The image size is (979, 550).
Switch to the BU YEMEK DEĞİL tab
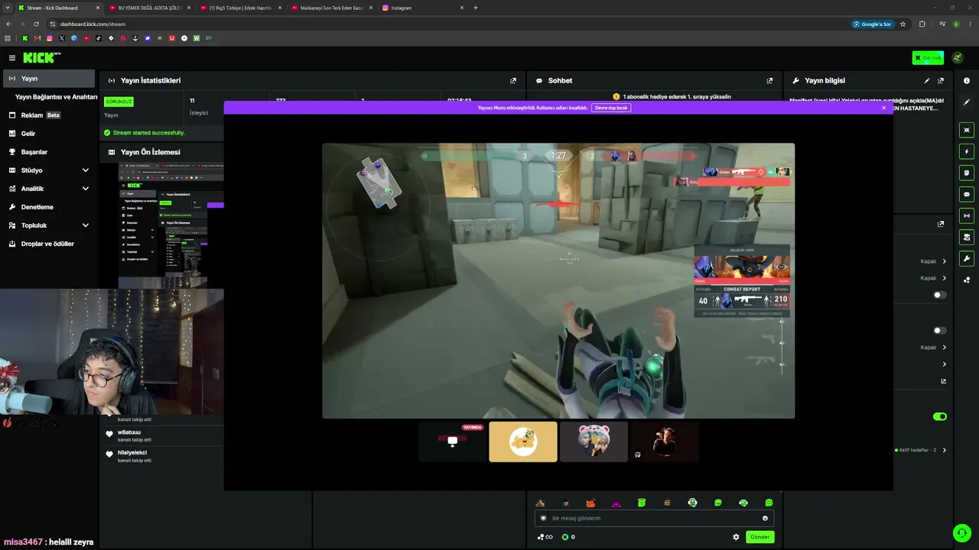pos(149,8)
